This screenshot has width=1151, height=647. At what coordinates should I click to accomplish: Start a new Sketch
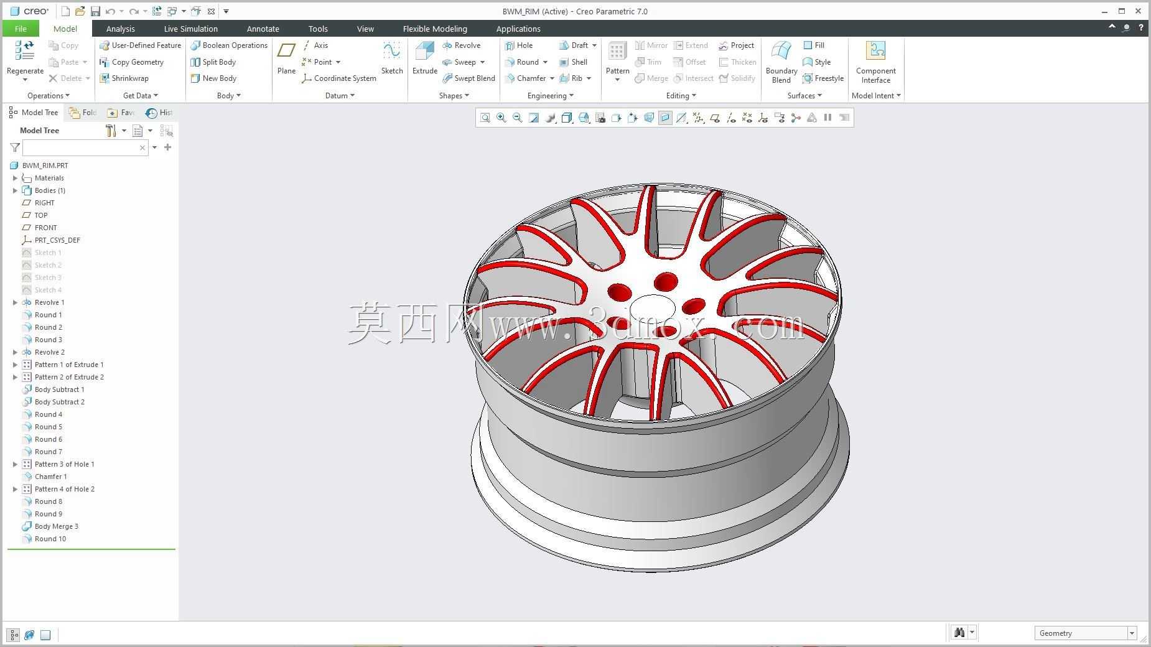tap(392, 58)
